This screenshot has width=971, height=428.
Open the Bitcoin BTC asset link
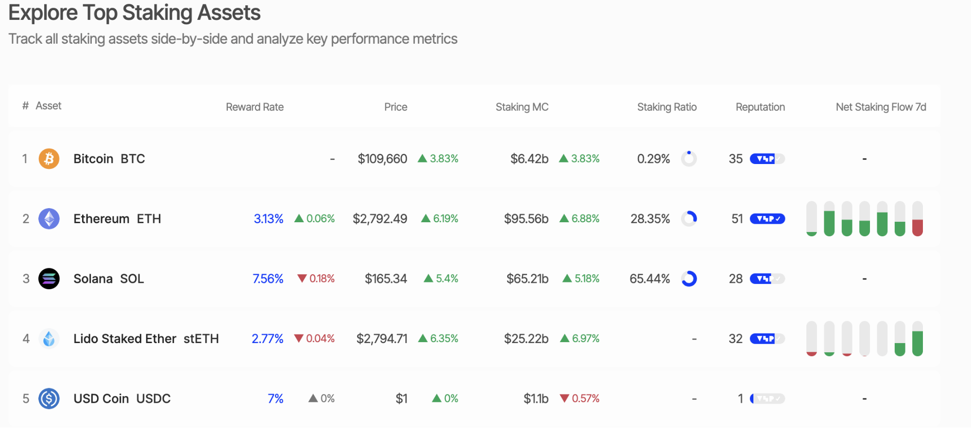[109, 159]
